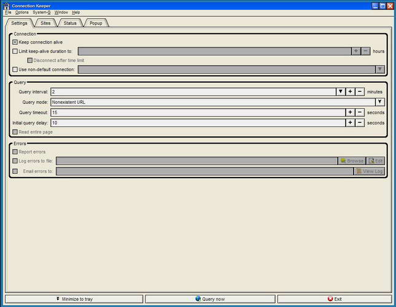Click the non-default connection combo field
The image size is (396, 307).
pos(227,69)
